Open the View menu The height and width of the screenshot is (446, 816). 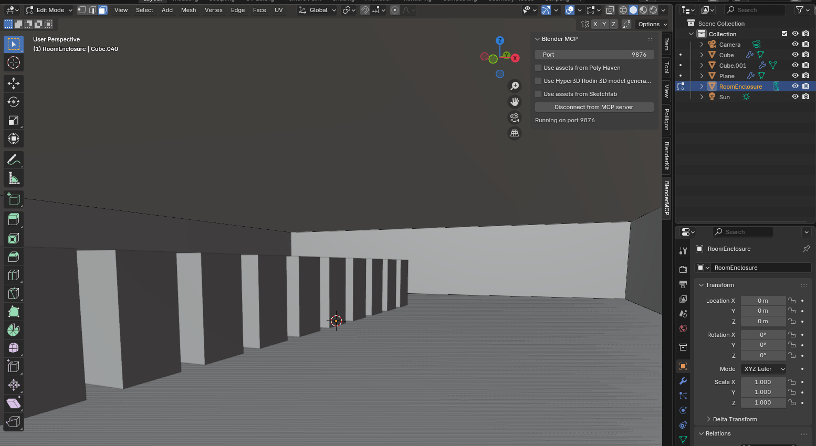pyautogui.click(x=121, y=10)
